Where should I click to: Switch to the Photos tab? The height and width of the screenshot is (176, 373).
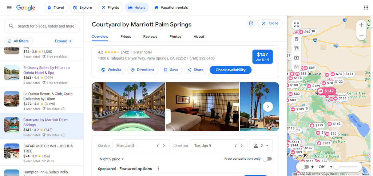click(x=175, y=37)
